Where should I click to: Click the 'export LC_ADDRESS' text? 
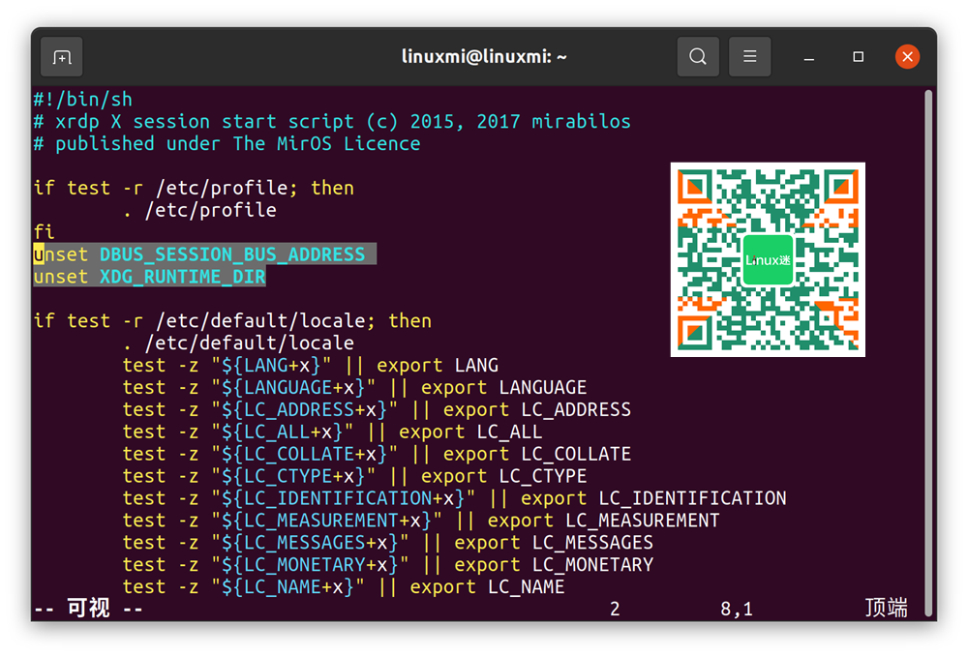tap(537, 410)
